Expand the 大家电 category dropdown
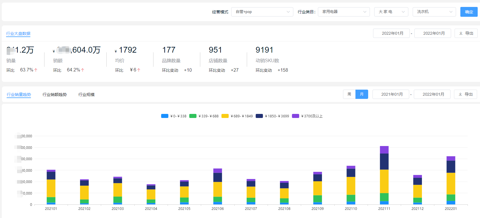The image size is (480, 218). coord(391,12)
